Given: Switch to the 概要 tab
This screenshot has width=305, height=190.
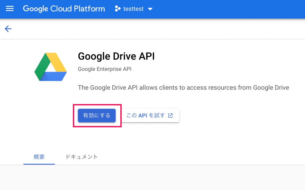Looking at the screenshot, I should [39, 157].
